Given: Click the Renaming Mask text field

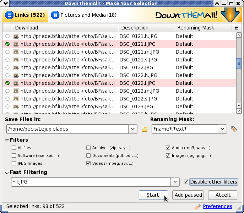Looking at the screenshot, I should pos(185,129).
